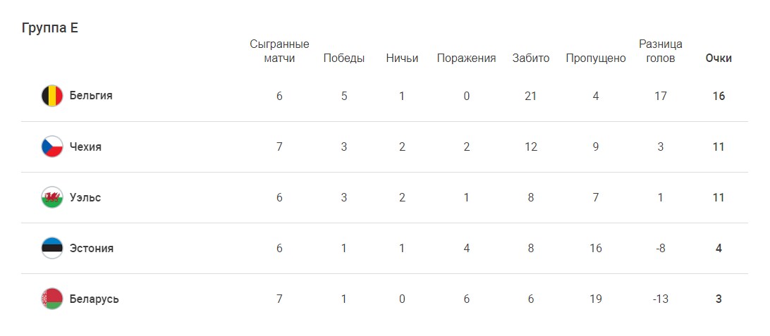770x336 pixels.
Task: Open the Чехия team link
Action: [x=85, y=147]
